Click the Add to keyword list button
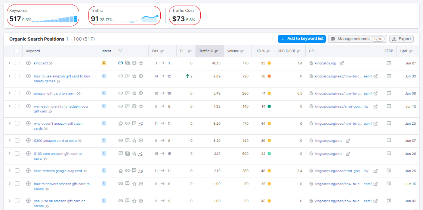This screenshot has height=210, width=423. [302, 39]
